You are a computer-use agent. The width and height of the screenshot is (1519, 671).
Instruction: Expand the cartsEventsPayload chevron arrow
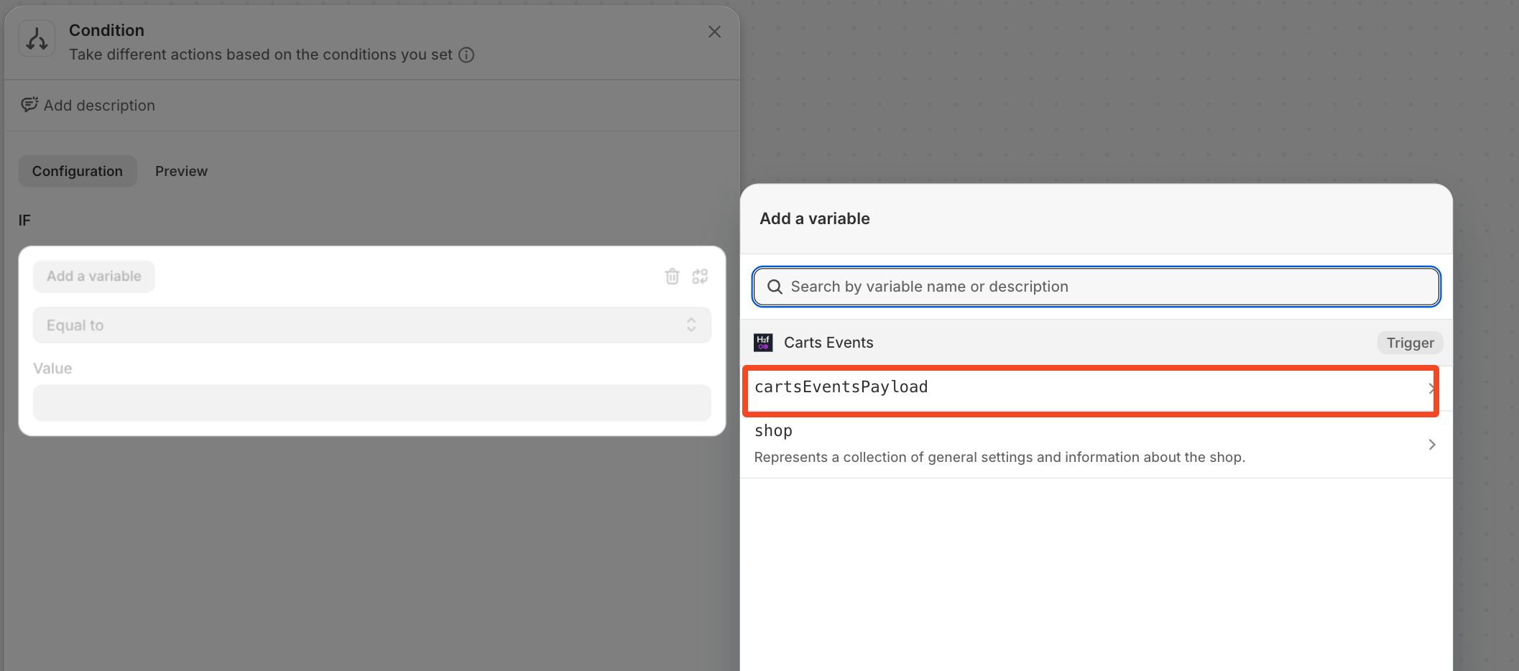pos(1431,389)
